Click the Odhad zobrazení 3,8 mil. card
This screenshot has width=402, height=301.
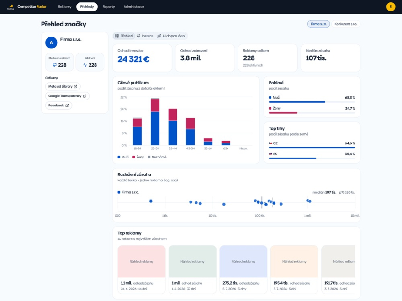pyautogui.click(x=205, y=58)
